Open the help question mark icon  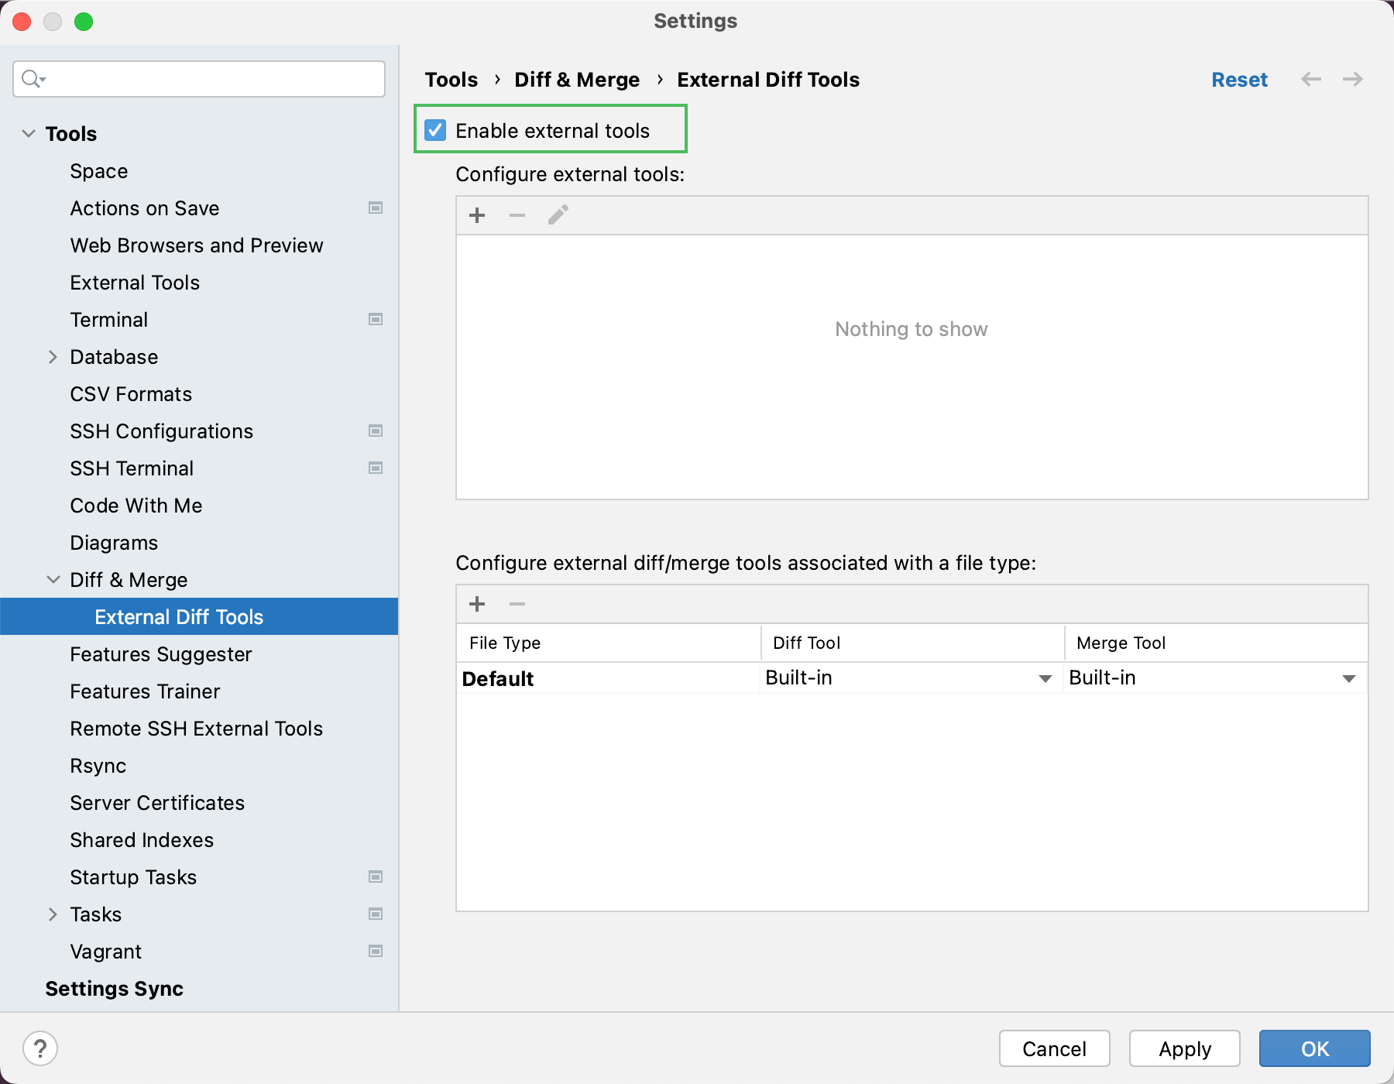[x=41, y=1050]
